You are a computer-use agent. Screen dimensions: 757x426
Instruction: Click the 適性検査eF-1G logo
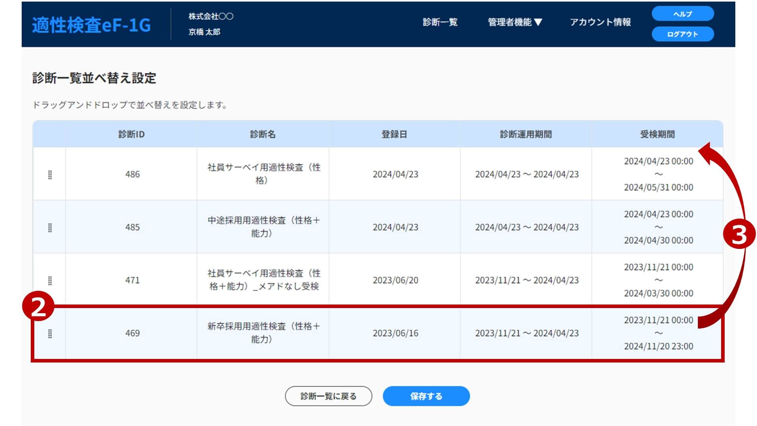[91, 25]
